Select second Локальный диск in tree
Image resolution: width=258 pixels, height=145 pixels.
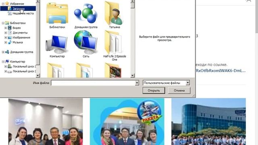click(x=23, y=71)
